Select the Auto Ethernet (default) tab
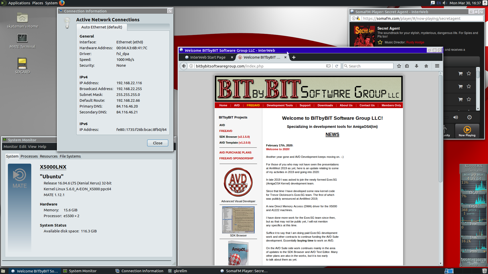 (102, 27)
